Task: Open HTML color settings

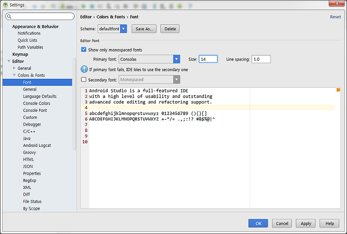Action: point(28,159)
